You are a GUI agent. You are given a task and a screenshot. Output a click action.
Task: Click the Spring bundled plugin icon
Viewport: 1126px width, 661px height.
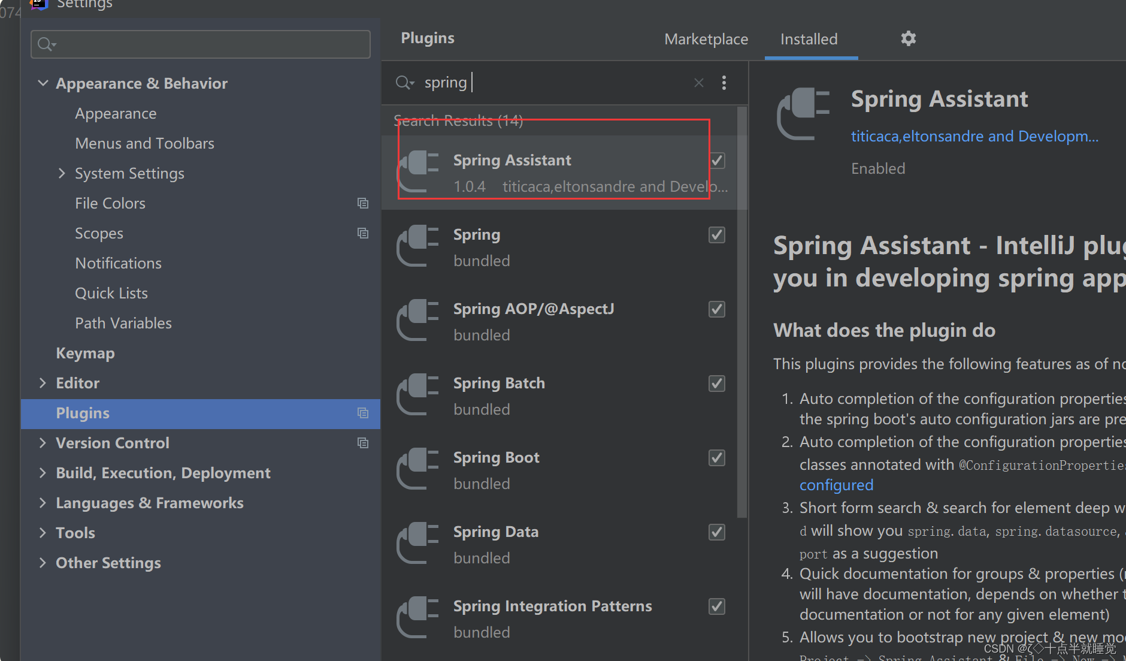pyautogui.click(x=418, y=246)
